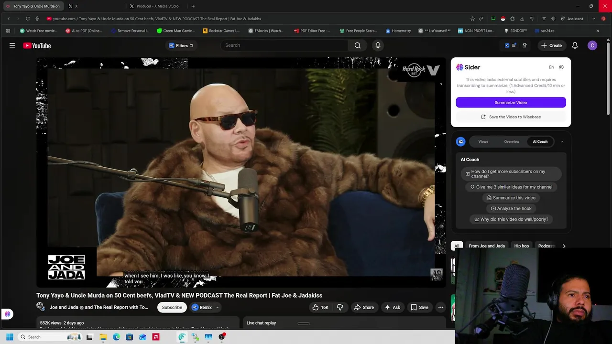The image size is (612, 344).
Task: Select the From Joe and Jada chip
Action: 487,246
